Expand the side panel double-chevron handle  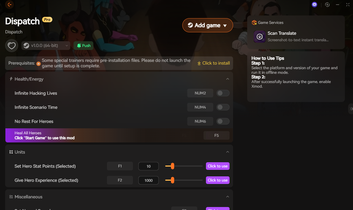351,109
